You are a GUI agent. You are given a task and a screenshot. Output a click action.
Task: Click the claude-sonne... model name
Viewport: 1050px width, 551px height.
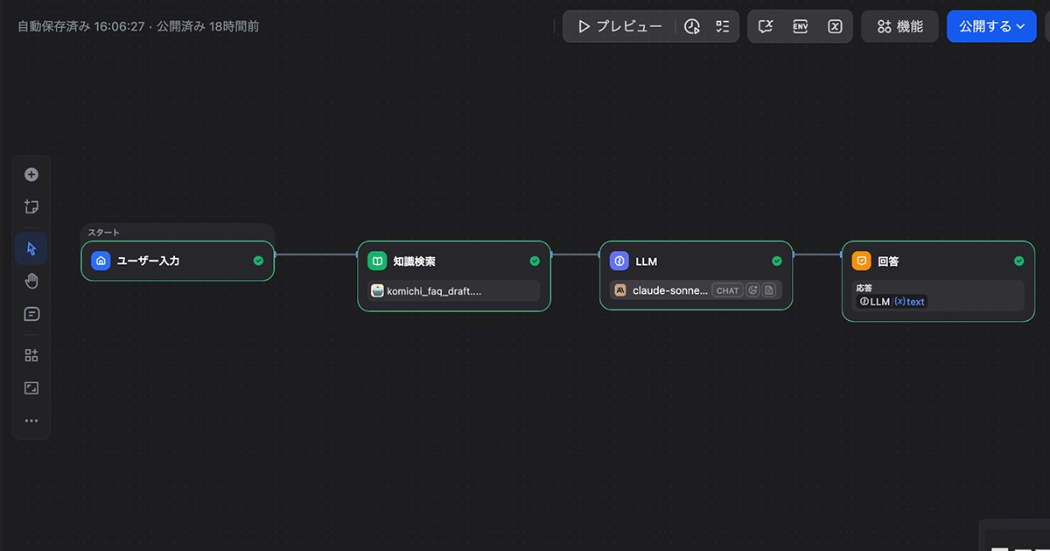[x=670, y=290]
